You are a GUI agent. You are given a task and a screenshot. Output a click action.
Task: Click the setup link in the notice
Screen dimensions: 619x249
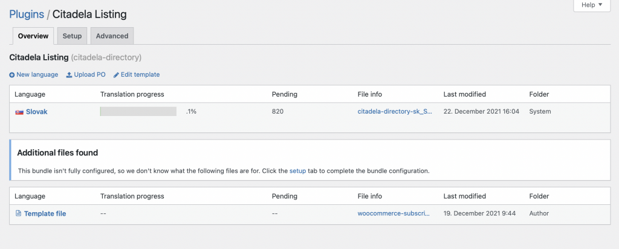(x=297, y=171)
